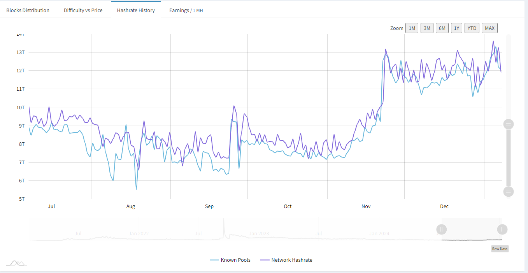
Task: Click the mini chart preview icon bottom-left
Action: [17, 263]
